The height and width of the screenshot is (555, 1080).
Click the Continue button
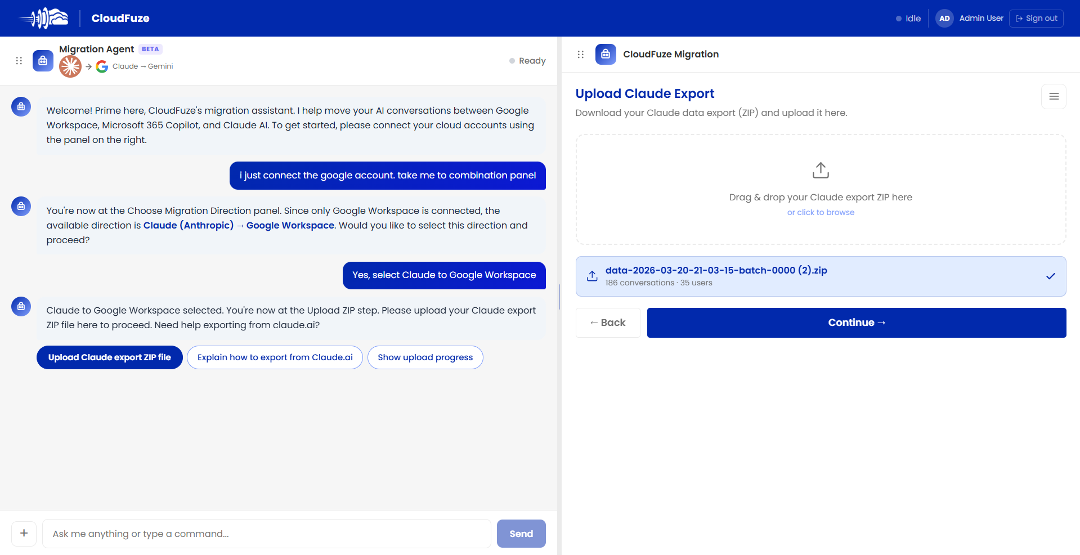point(857,323)
